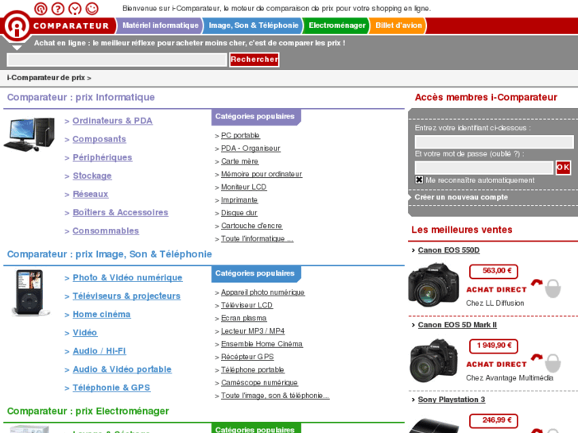Image resolution: width=578 pixels, height=433 pixels.
Task: Switch to the Electroménager tab
Action: (x=336, y=25)
